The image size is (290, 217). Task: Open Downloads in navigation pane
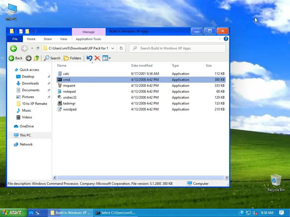(x=27, y=83)
